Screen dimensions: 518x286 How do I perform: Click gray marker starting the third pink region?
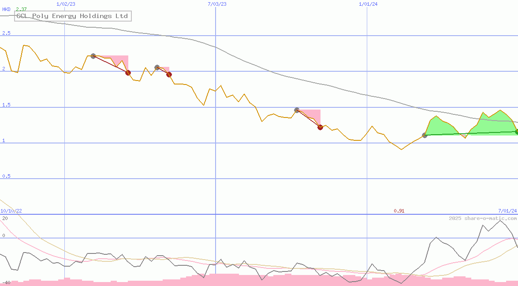pos(297,110)
